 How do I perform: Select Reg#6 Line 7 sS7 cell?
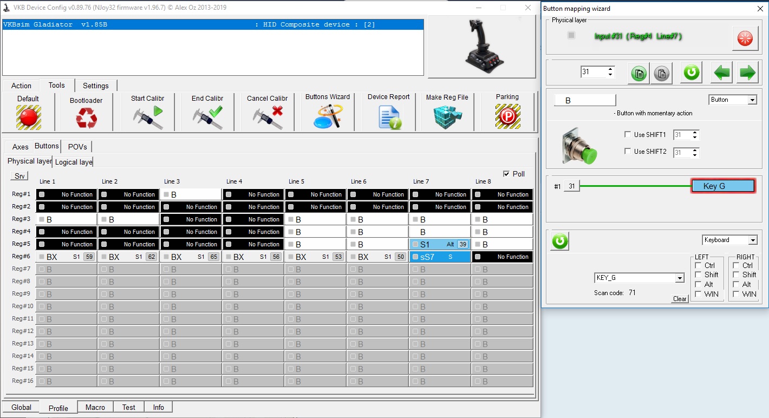(x=440, y=257)
